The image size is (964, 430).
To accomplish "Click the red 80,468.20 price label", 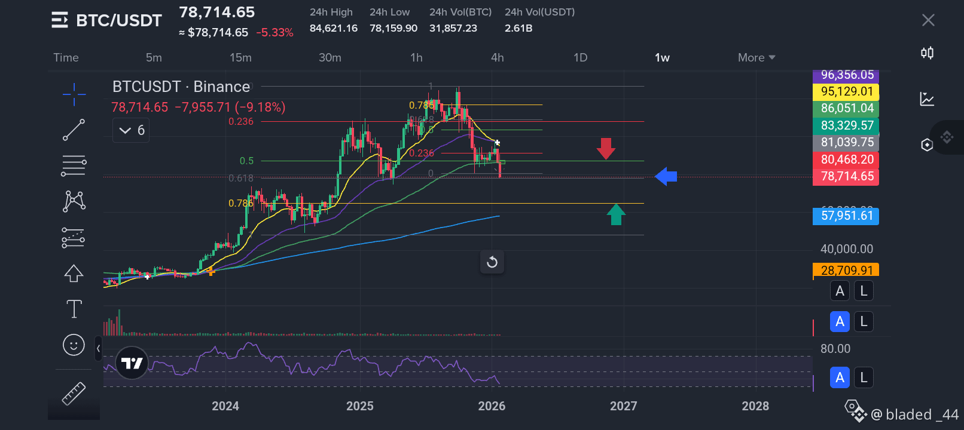I will (846, 159).
